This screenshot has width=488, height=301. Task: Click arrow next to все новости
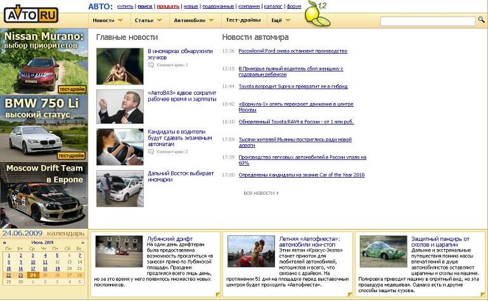[278, 193]
